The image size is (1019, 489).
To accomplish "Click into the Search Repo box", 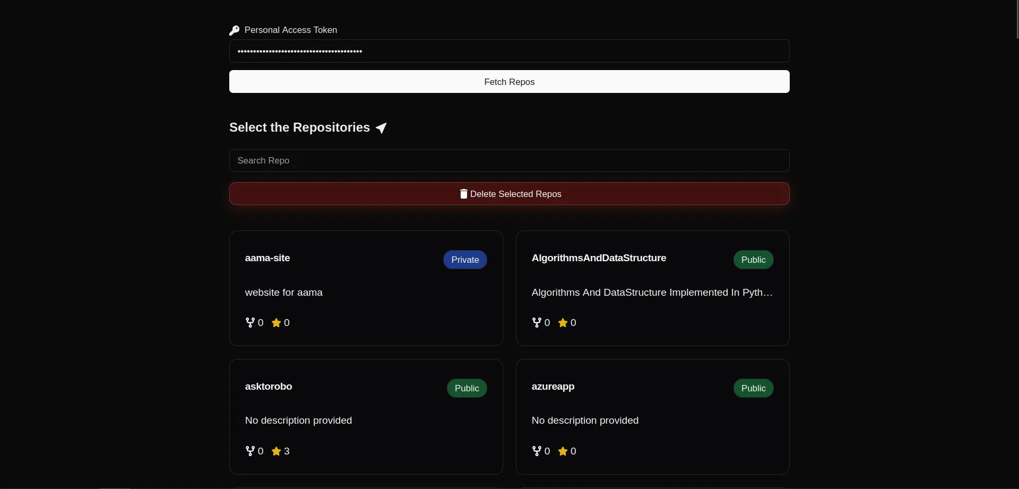I will click(509, 160).
